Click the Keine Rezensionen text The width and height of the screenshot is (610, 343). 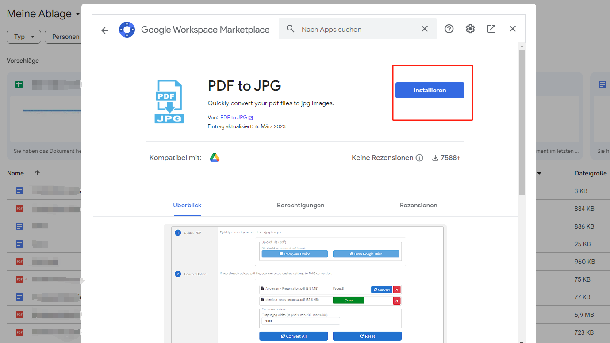(x=383, y=158)
